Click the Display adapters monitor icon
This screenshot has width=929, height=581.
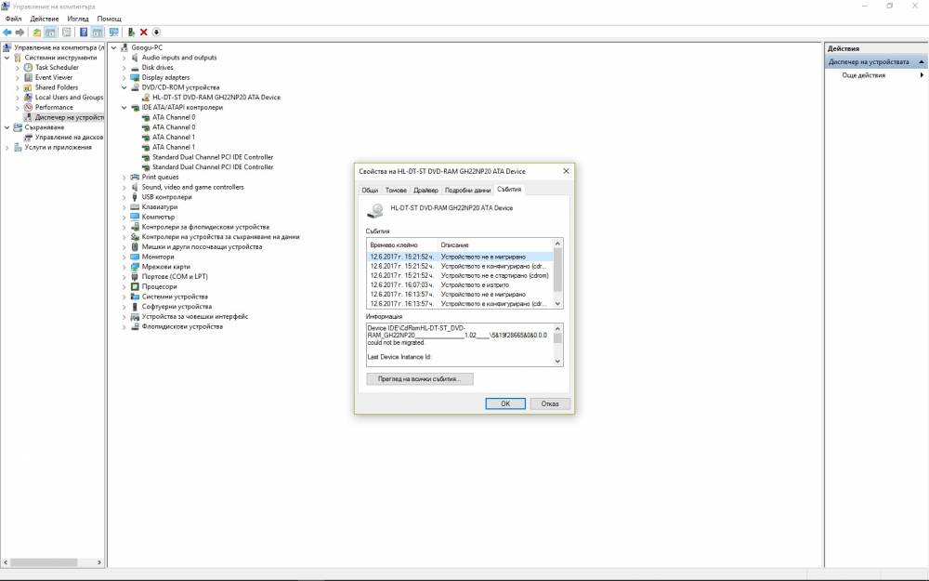[x=135, y=78]
